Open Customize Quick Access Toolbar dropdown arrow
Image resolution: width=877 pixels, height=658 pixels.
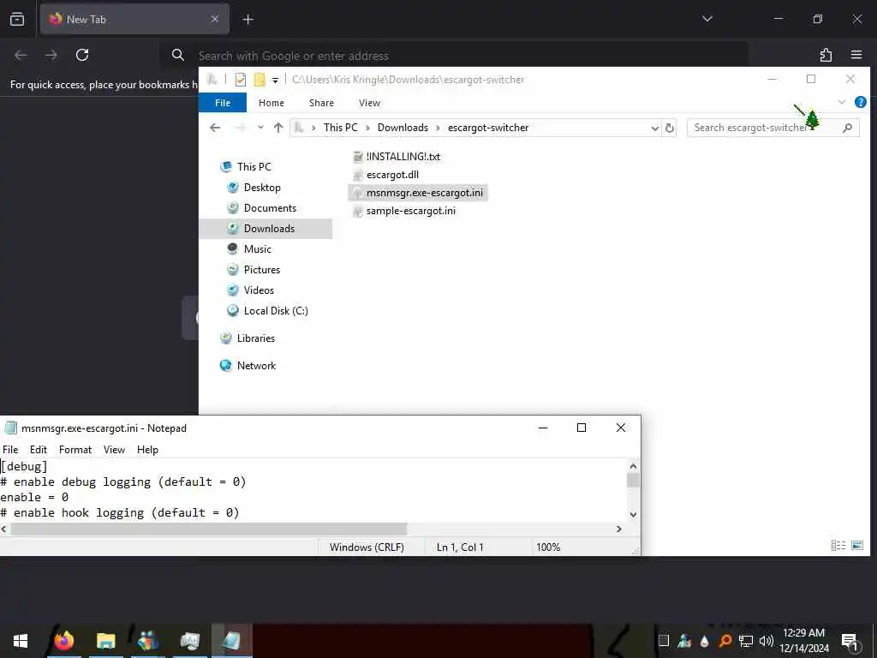point(275,80)
